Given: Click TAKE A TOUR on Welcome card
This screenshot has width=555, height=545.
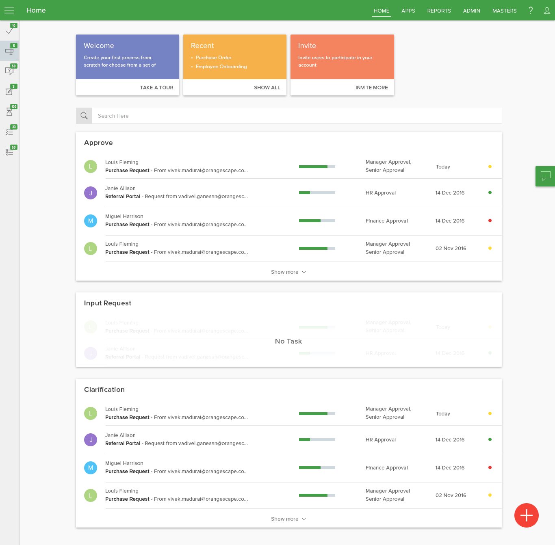Looking at the screenshot, I should [x=156, y=88].
